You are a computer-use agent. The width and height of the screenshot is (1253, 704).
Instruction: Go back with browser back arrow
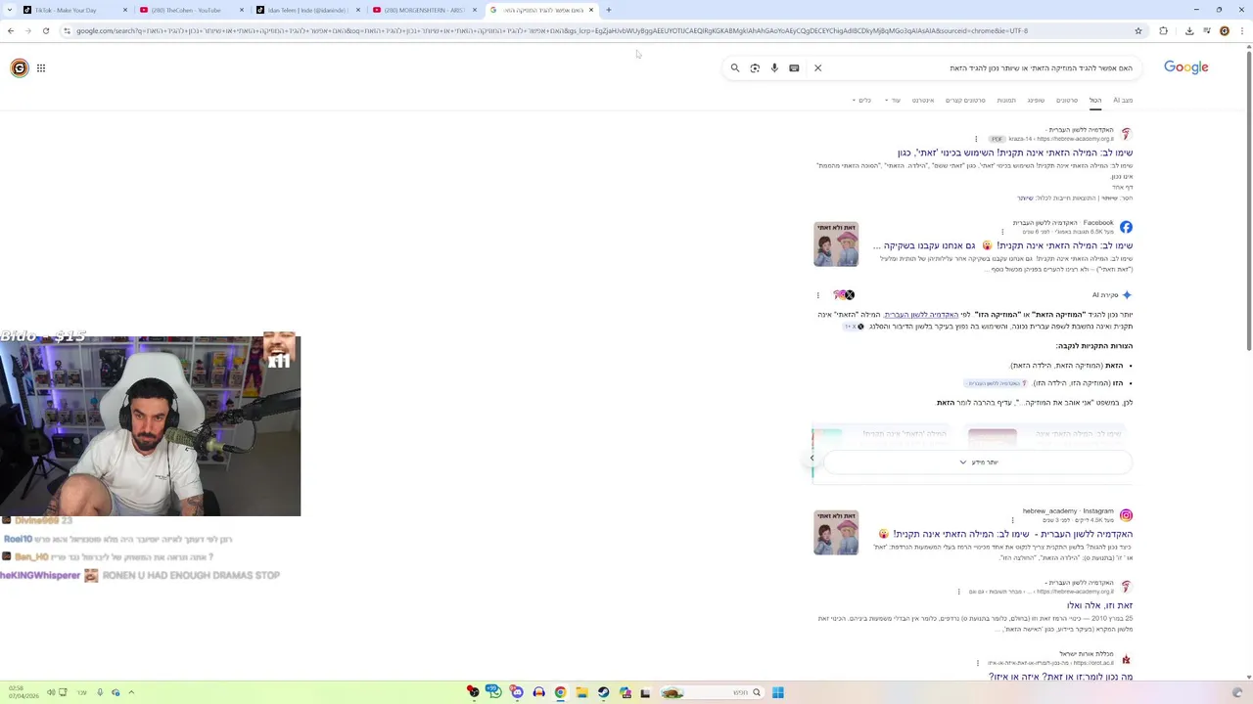click(11, 30)
